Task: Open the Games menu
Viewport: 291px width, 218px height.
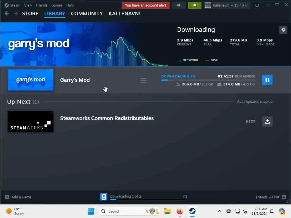Action: coord(57,5)
